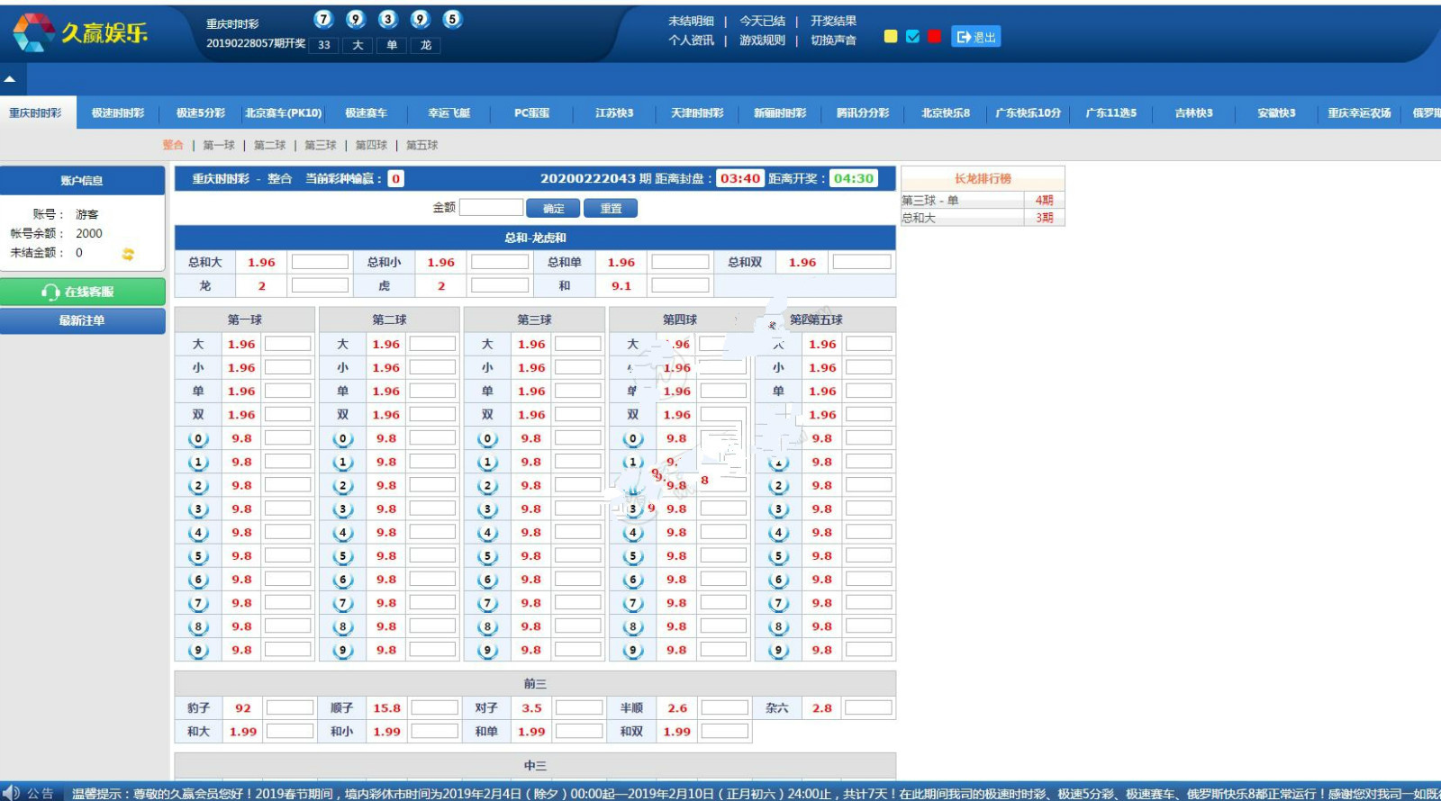Open the 游戏规则 link

click(x=762, y=40)
